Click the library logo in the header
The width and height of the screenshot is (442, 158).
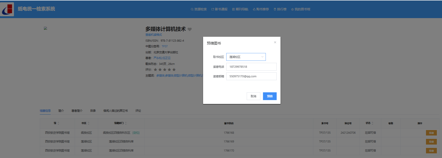pos(7,9)
